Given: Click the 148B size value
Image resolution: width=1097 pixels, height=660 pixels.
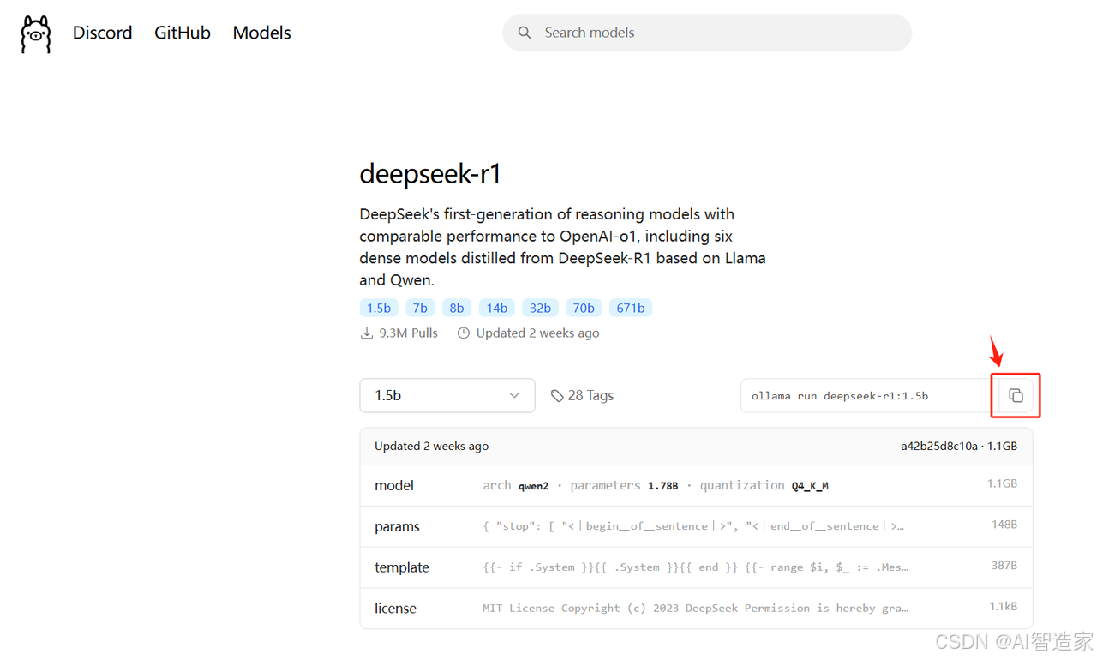Looking at the screenshot, I should (1004, 525).
